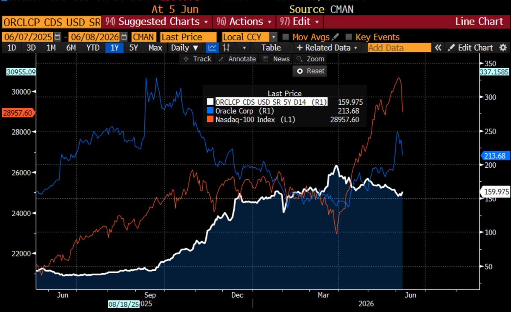Click the 213.68 blue axis price label
511x312 pixels.
point(495,156)
